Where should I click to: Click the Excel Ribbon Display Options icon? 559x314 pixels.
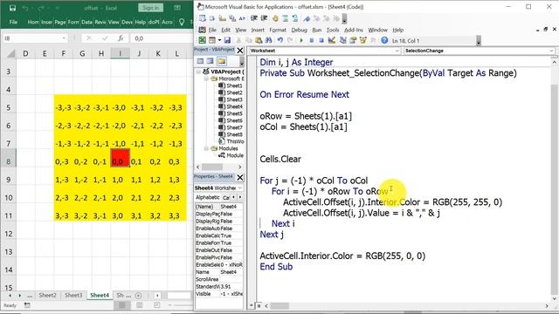click(x=177, y=8)
